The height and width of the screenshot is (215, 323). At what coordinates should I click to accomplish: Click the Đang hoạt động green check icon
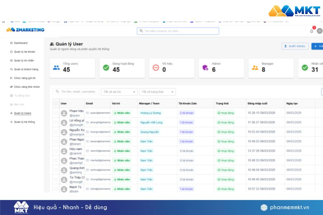point(106,67)
